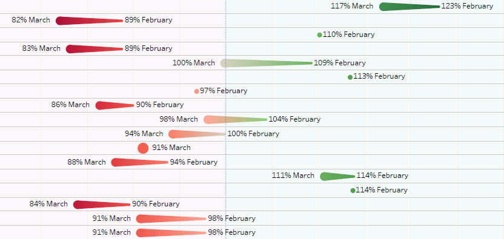Select the 111% March to 114% February bar
504x239 pixels.
[338, 176]
